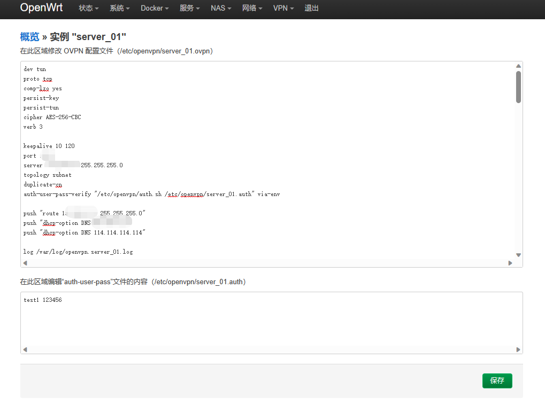This screenshot has width=545, height=406.
Task: Click auth editor scroll right arrow
Action: [x=518, y=349]
